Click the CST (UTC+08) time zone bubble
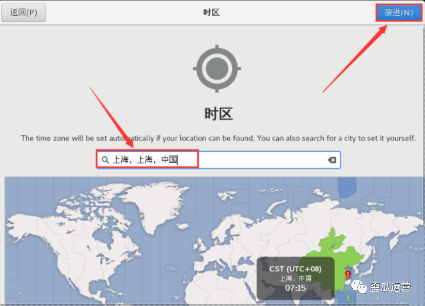 (295, 278)
